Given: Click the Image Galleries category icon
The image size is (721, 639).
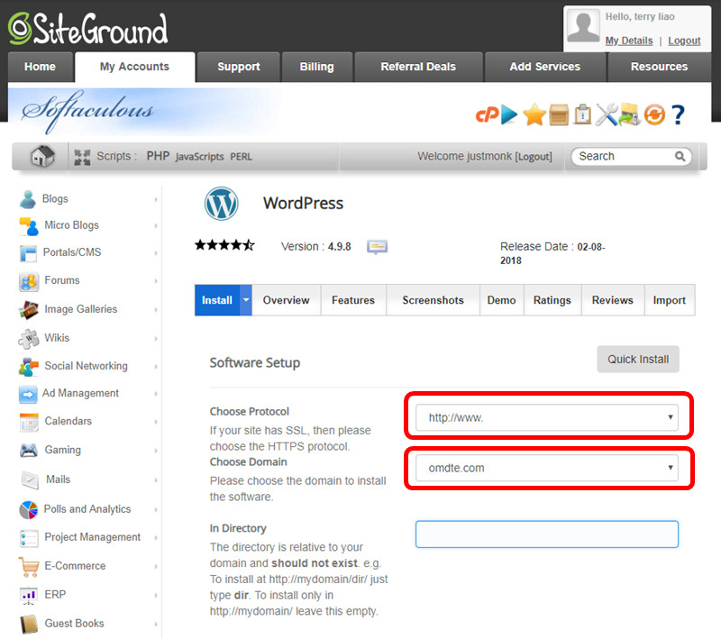Looking at the screenshot, I should (x=29, y=310).
